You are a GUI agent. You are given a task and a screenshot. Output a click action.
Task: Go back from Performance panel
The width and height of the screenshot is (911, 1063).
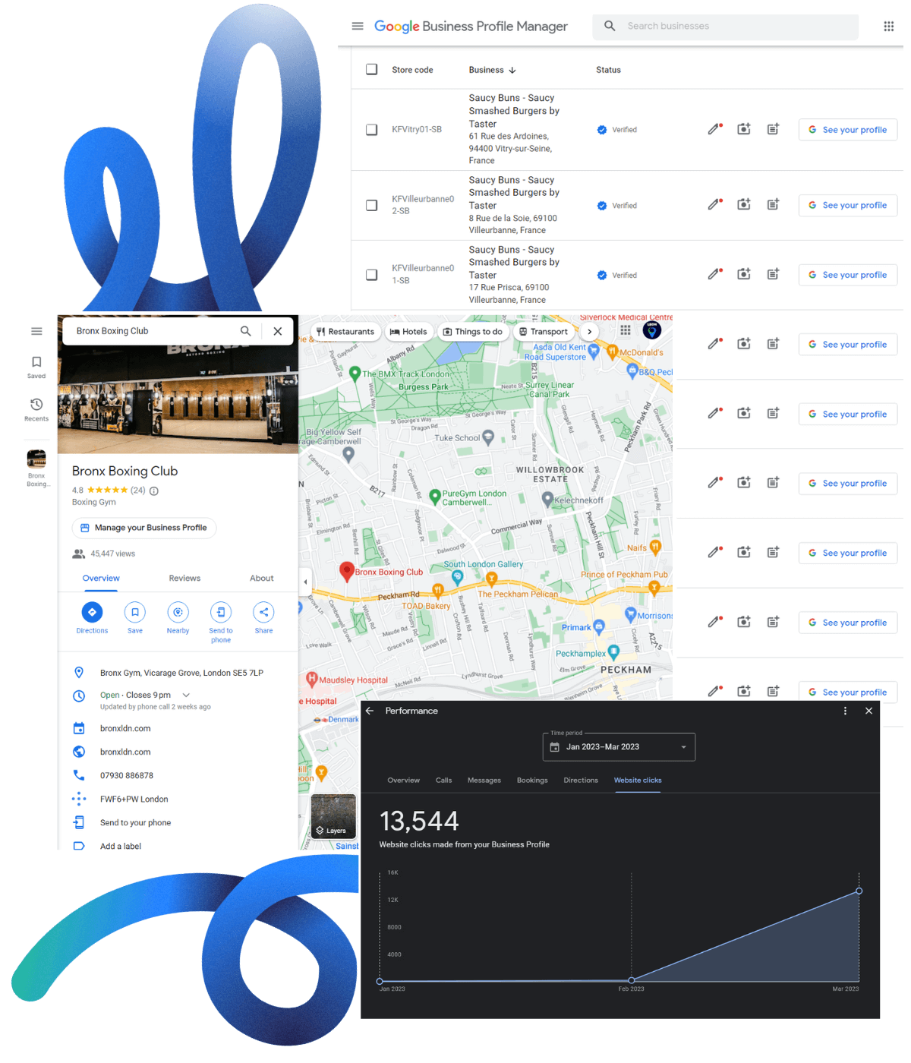coord(370,711)
